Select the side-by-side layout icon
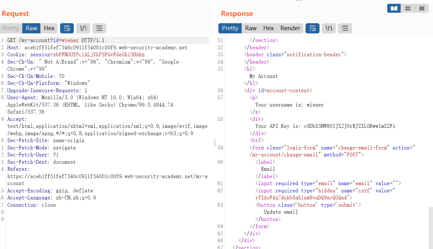 point(394,8)
